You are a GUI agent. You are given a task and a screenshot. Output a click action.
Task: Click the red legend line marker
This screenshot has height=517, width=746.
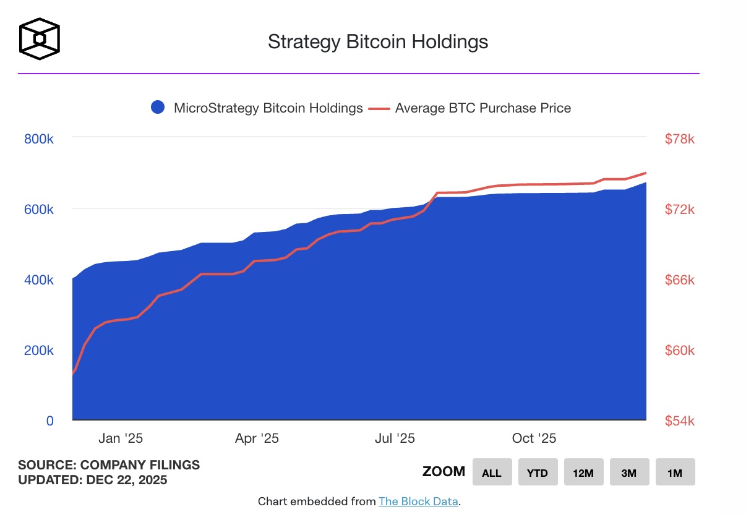click(379, 108)
